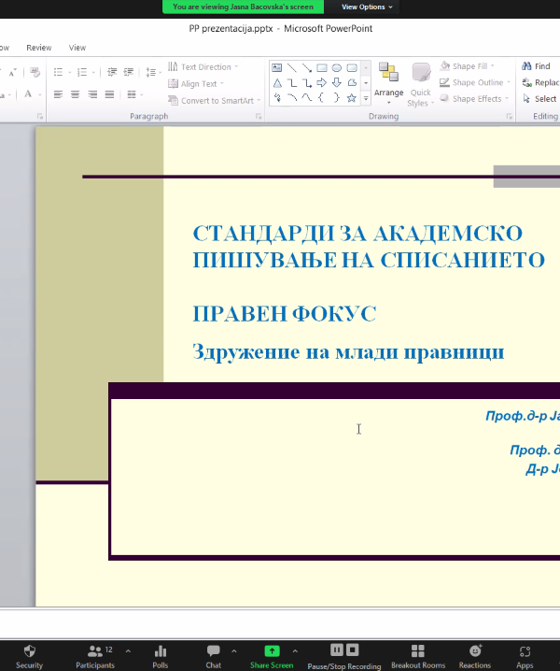This screenshot has height=671, width=560.
Task: Expand the View Options dropdown
Action: pos(367,7)
